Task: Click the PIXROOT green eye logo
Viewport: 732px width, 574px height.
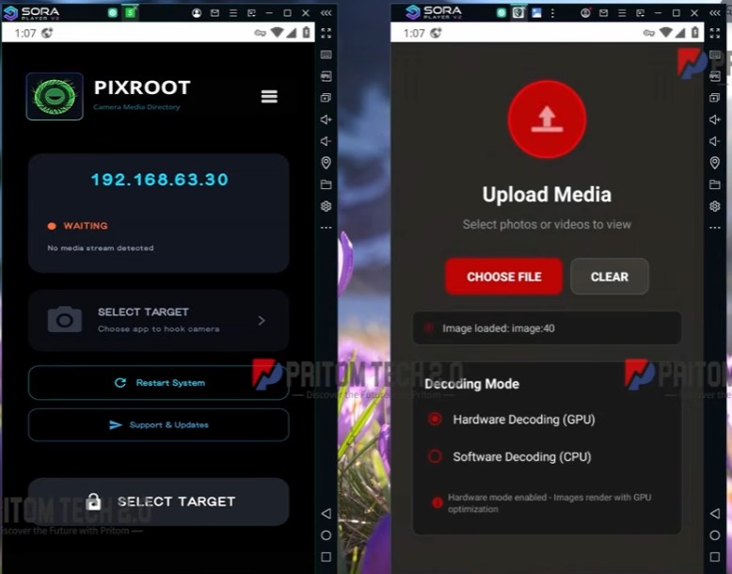Action: [55, 97]
